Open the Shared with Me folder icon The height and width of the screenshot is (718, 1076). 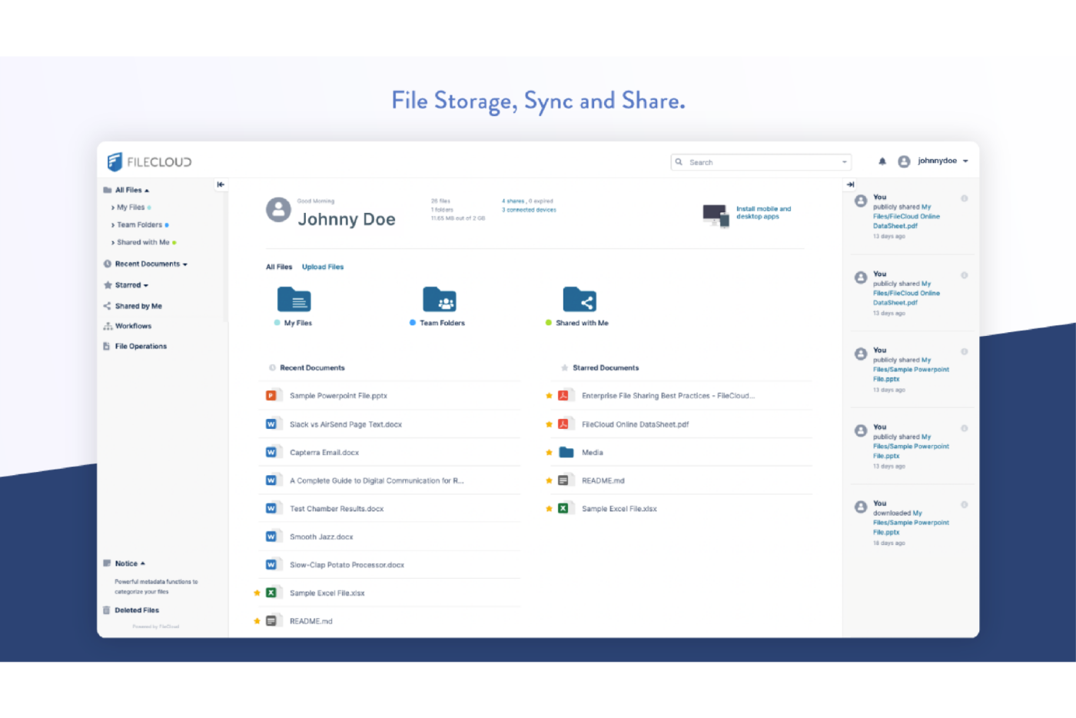pyautogui.click(x=580, y=300)
